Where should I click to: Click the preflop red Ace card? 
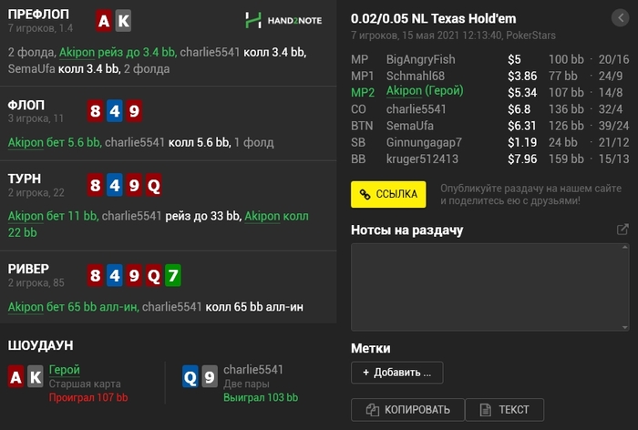[x=104, y=22]
